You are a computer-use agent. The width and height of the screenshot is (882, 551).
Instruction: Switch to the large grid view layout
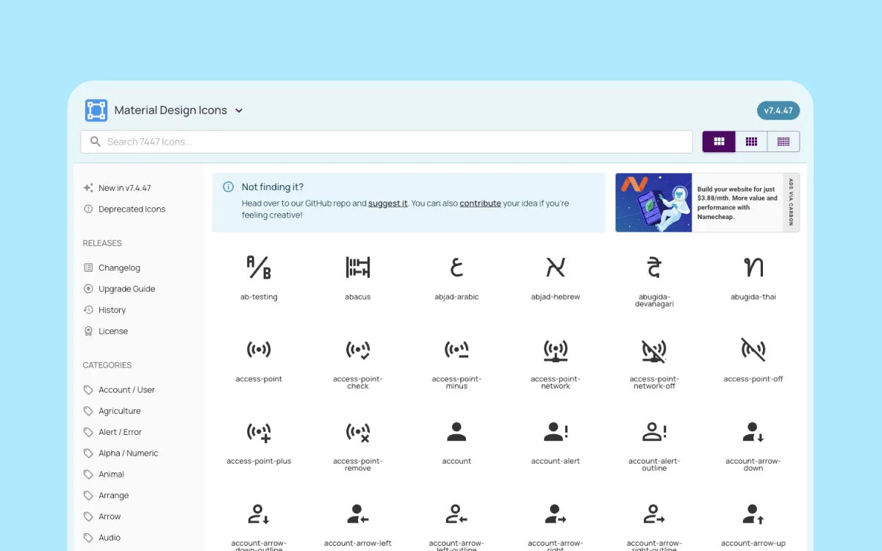pos(718,141)
